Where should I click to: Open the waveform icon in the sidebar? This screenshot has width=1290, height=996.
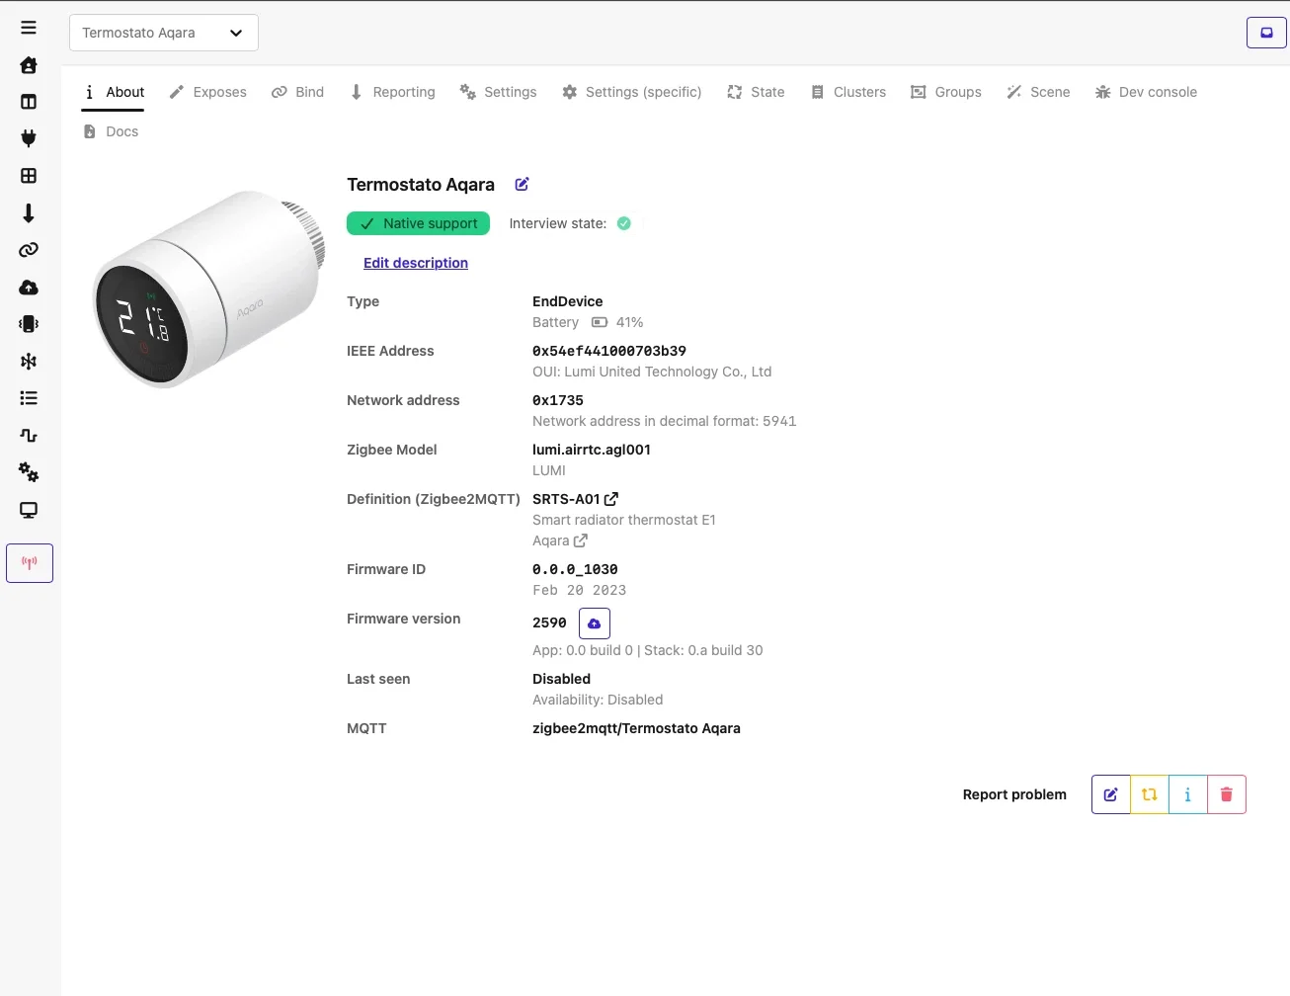(x=29, y=436)
